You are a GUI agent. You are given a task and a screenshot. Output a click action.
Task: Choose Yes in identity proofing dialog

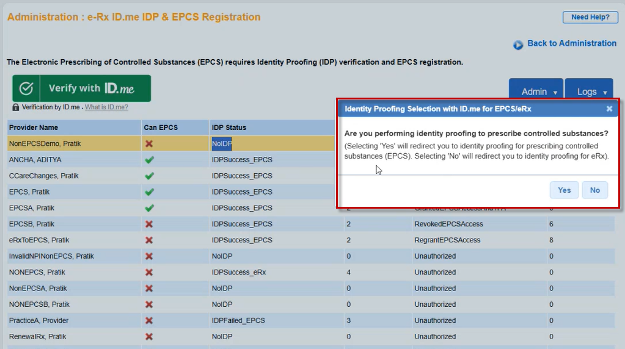click(564, 190)
